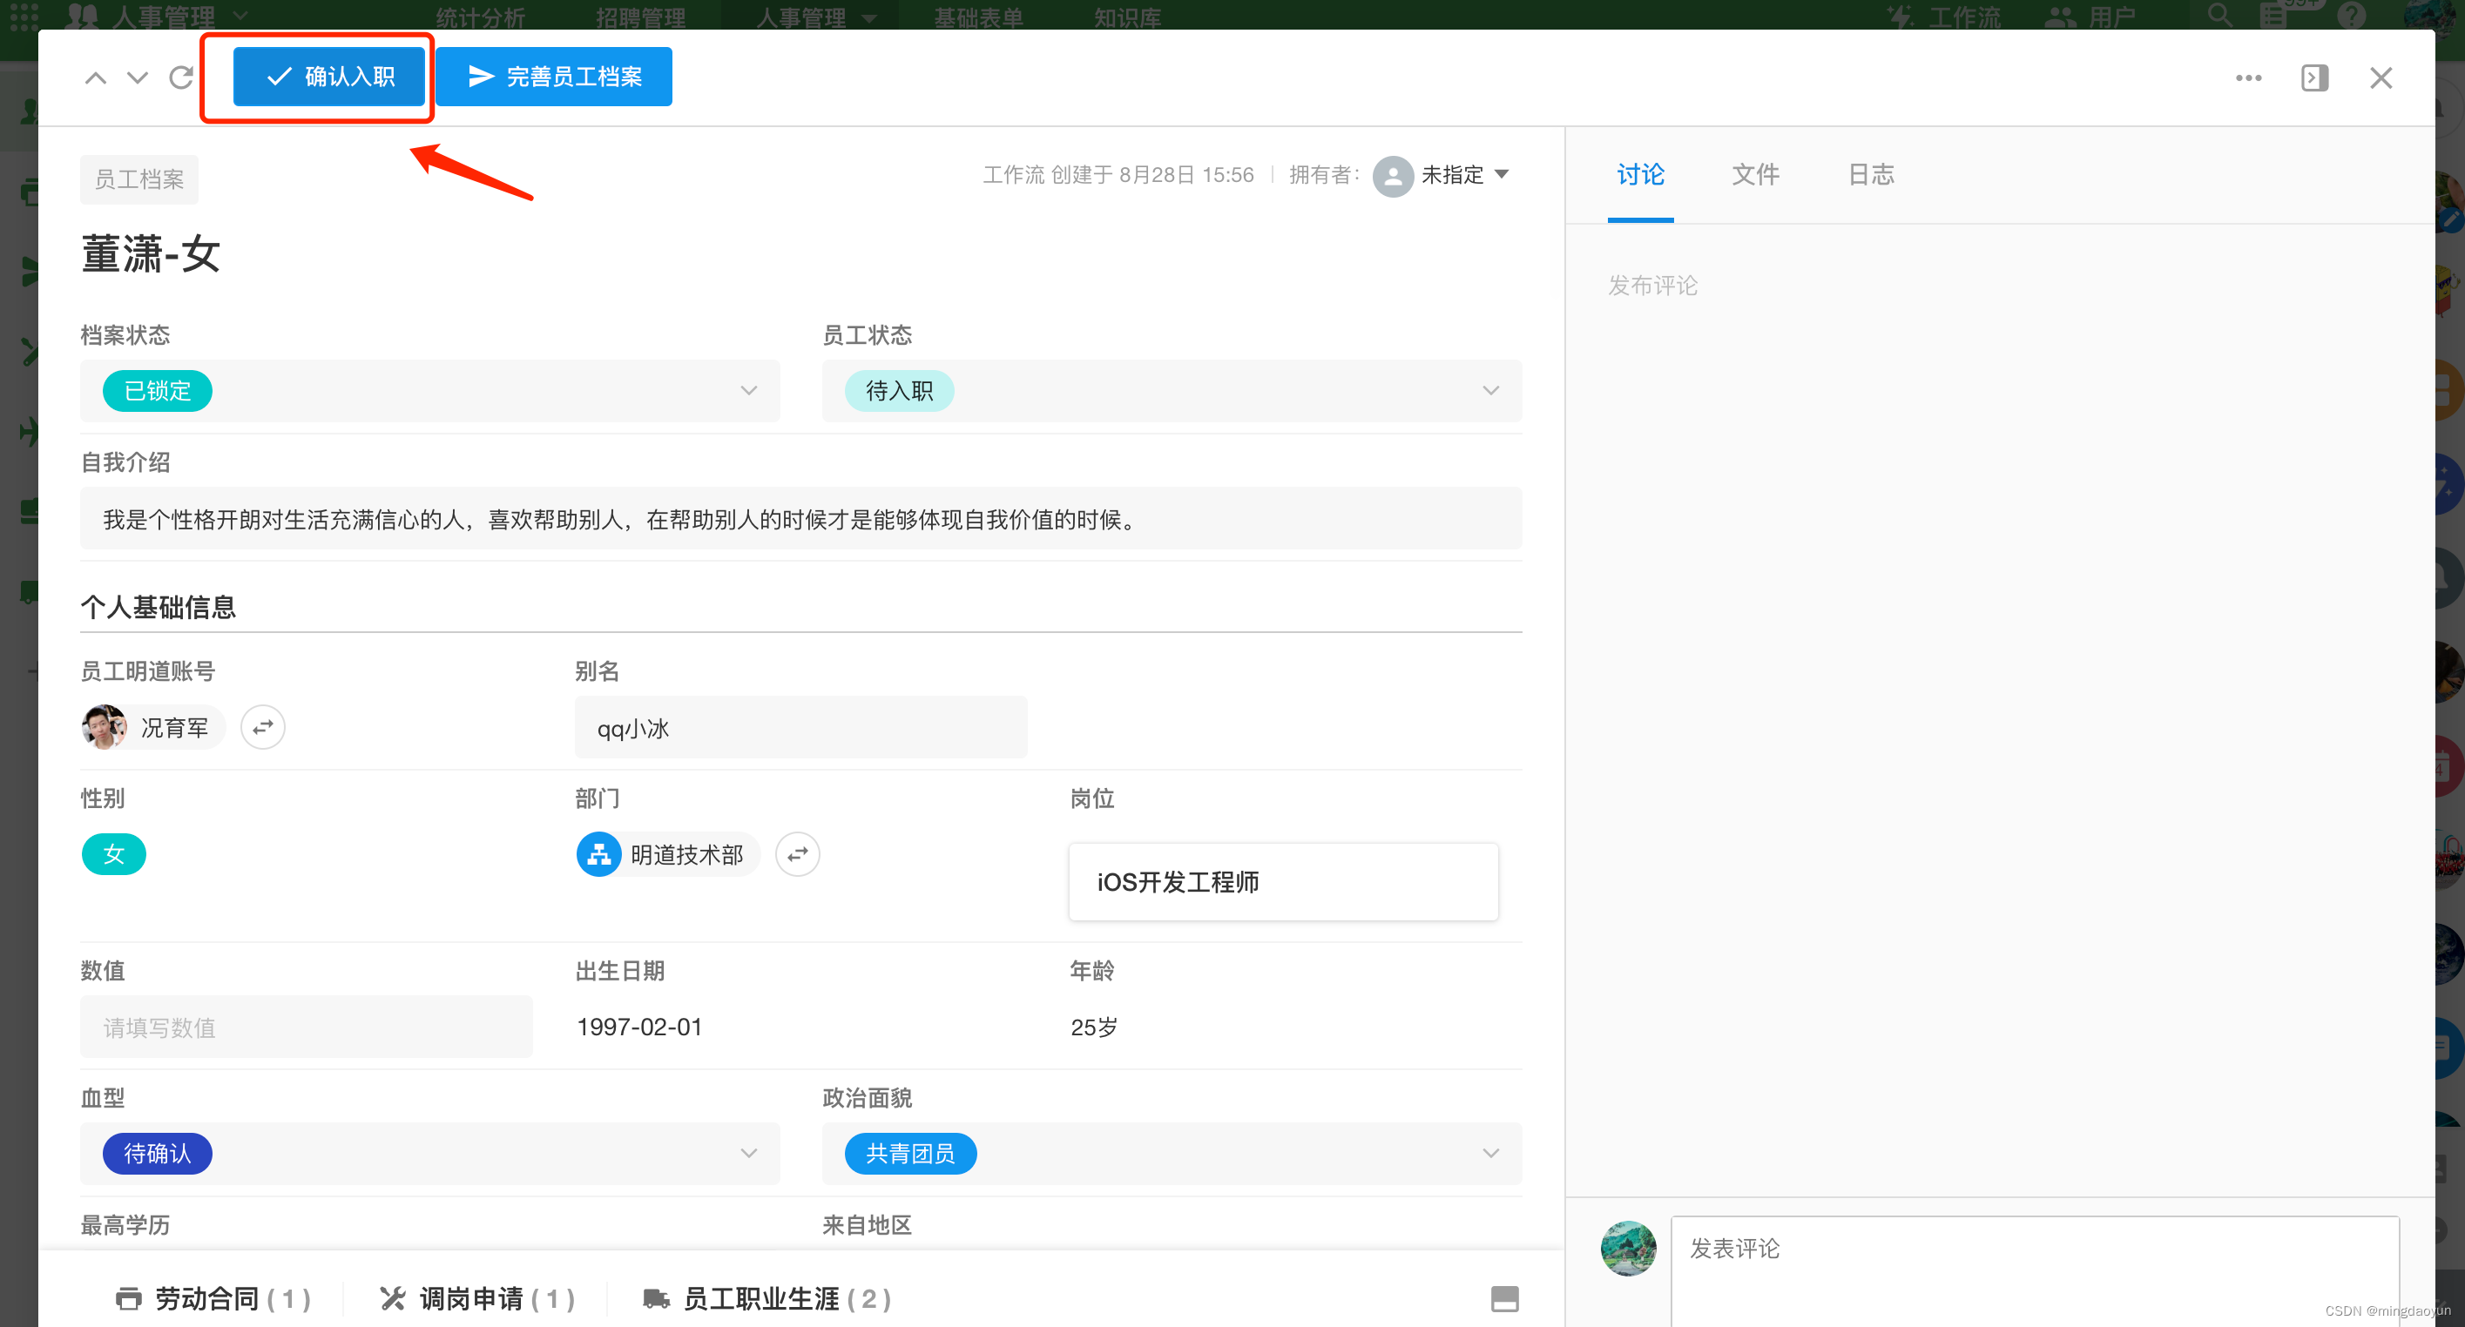Collapse the right side discussion panel

pyautogui.click(x=2313, y=77)
